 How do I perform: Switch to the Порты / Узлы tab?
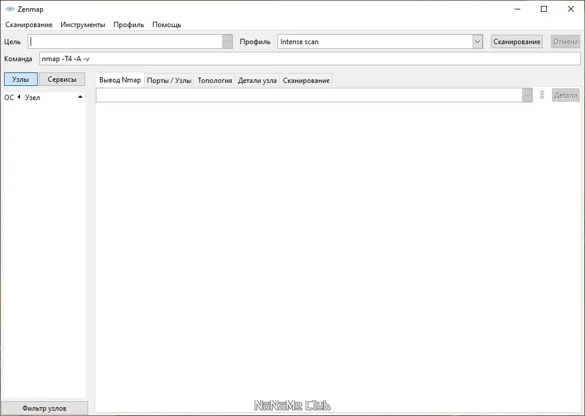pos(169,80)
